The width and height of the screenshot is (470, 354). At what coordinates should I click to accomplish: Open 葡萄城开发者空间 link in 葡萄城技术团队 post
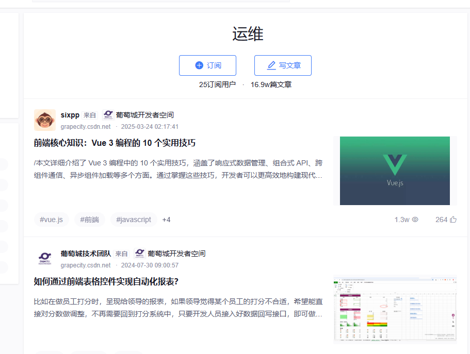point(176,254)
